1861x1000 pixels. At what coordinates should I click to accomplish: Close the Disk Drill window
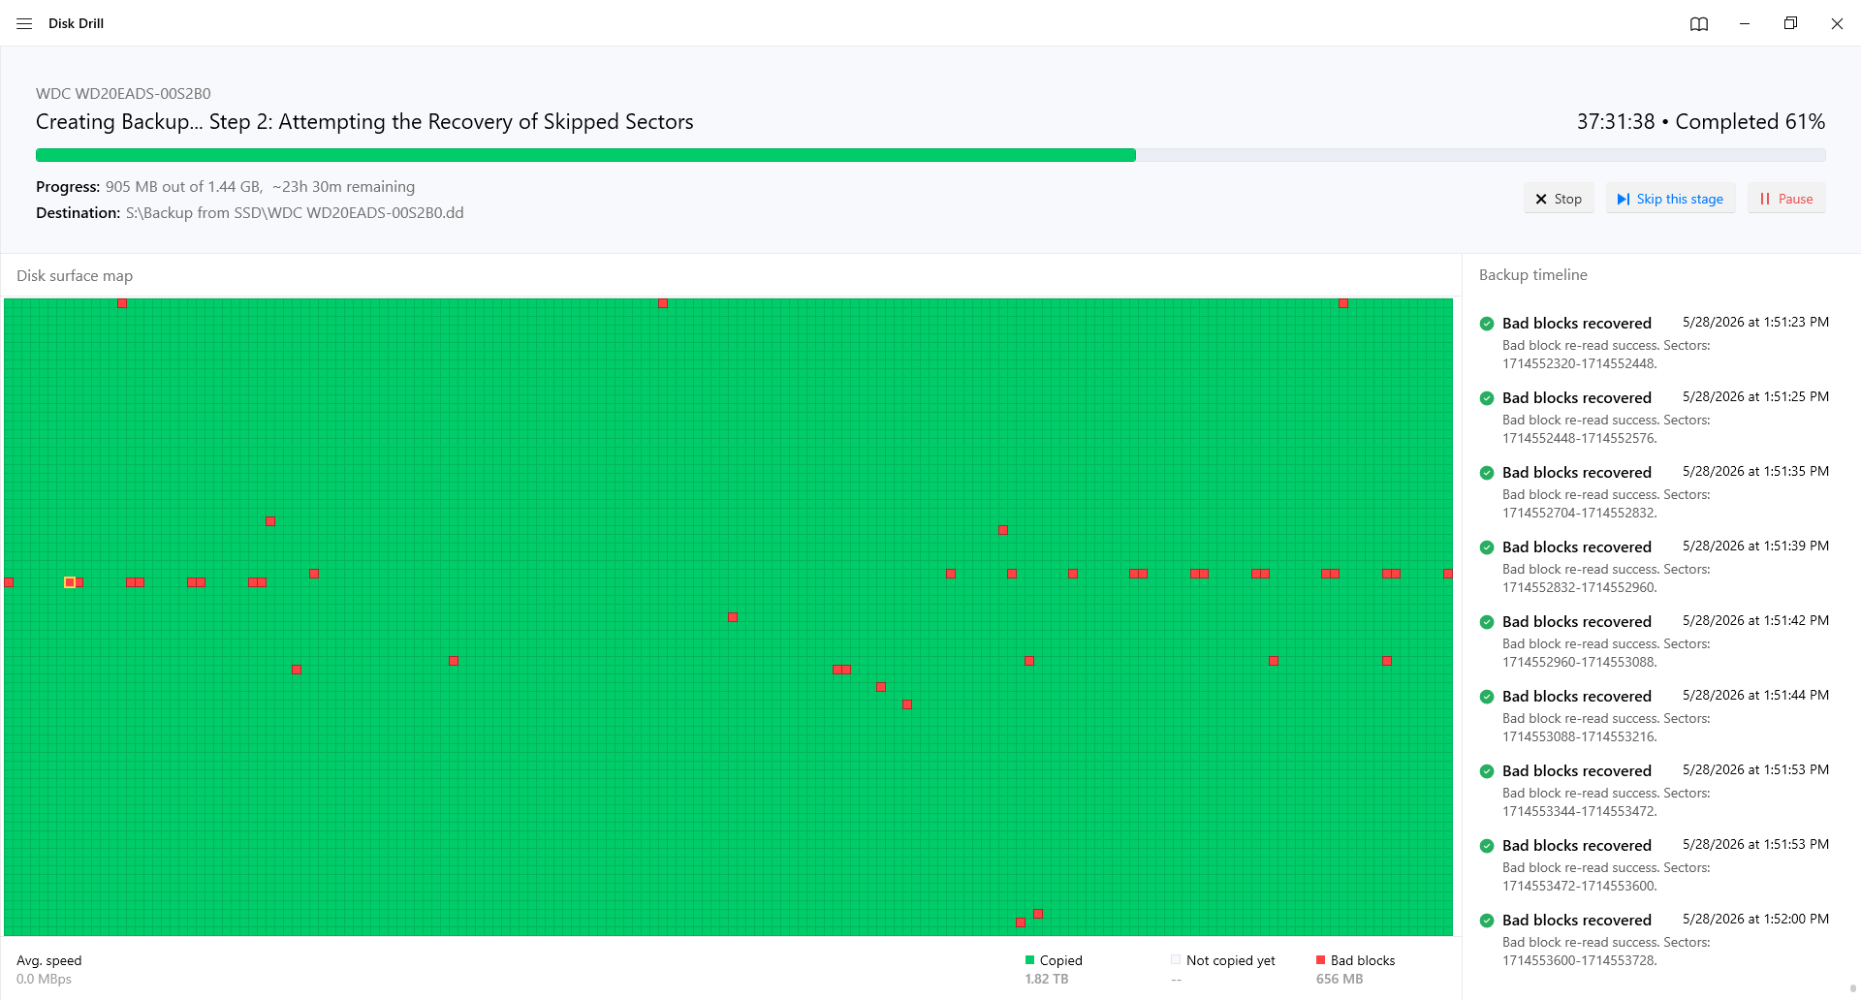point(1837,23)
